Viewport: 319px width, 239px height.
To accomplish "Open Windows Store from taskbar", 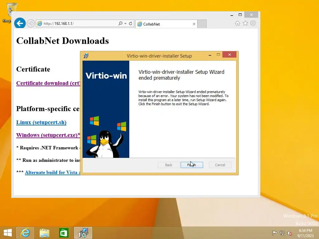I will click(x=64, y=233).
